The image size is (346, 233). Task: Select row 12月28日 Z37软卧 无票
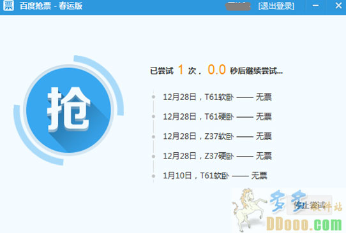[x=217, y=136]
